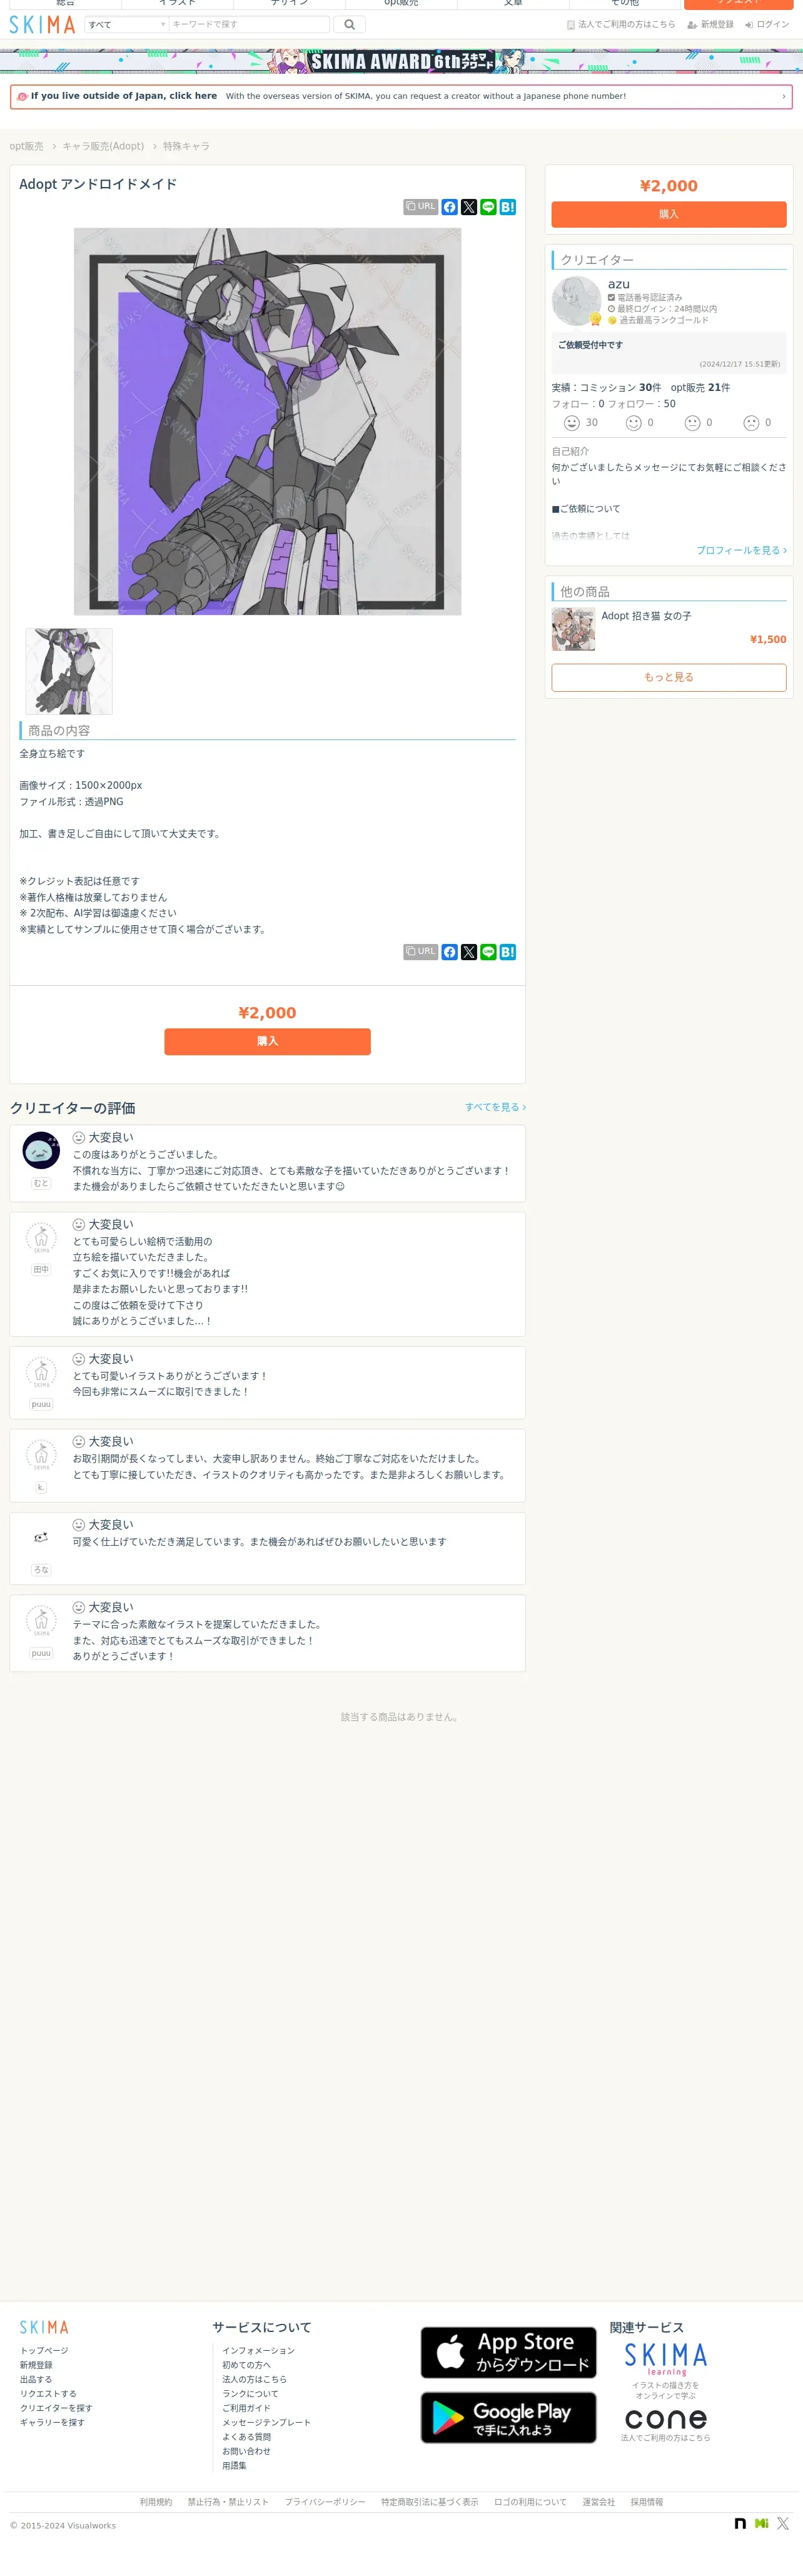Copy URL using the upper URL button
Image resolution: width=803 pixels, height=2576 pixels.
pyautogui.click(x=421, y=207)
